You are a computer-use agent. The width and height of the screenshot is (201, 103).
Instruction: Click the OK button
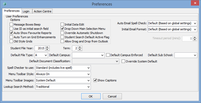point(91,96)
